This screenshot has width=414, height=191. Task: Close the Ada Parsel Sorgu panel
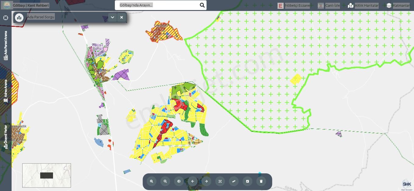122,17
